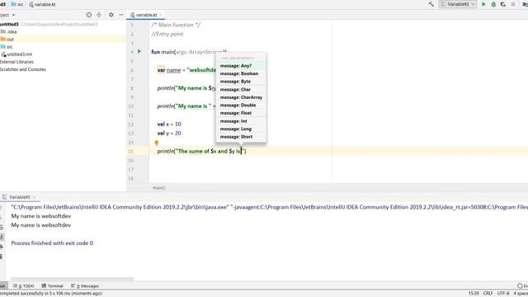This screenshot has width=528, height=297.
Task: Open the VariableKt run configuration dropdown
Action: click(x=458, y=4)
